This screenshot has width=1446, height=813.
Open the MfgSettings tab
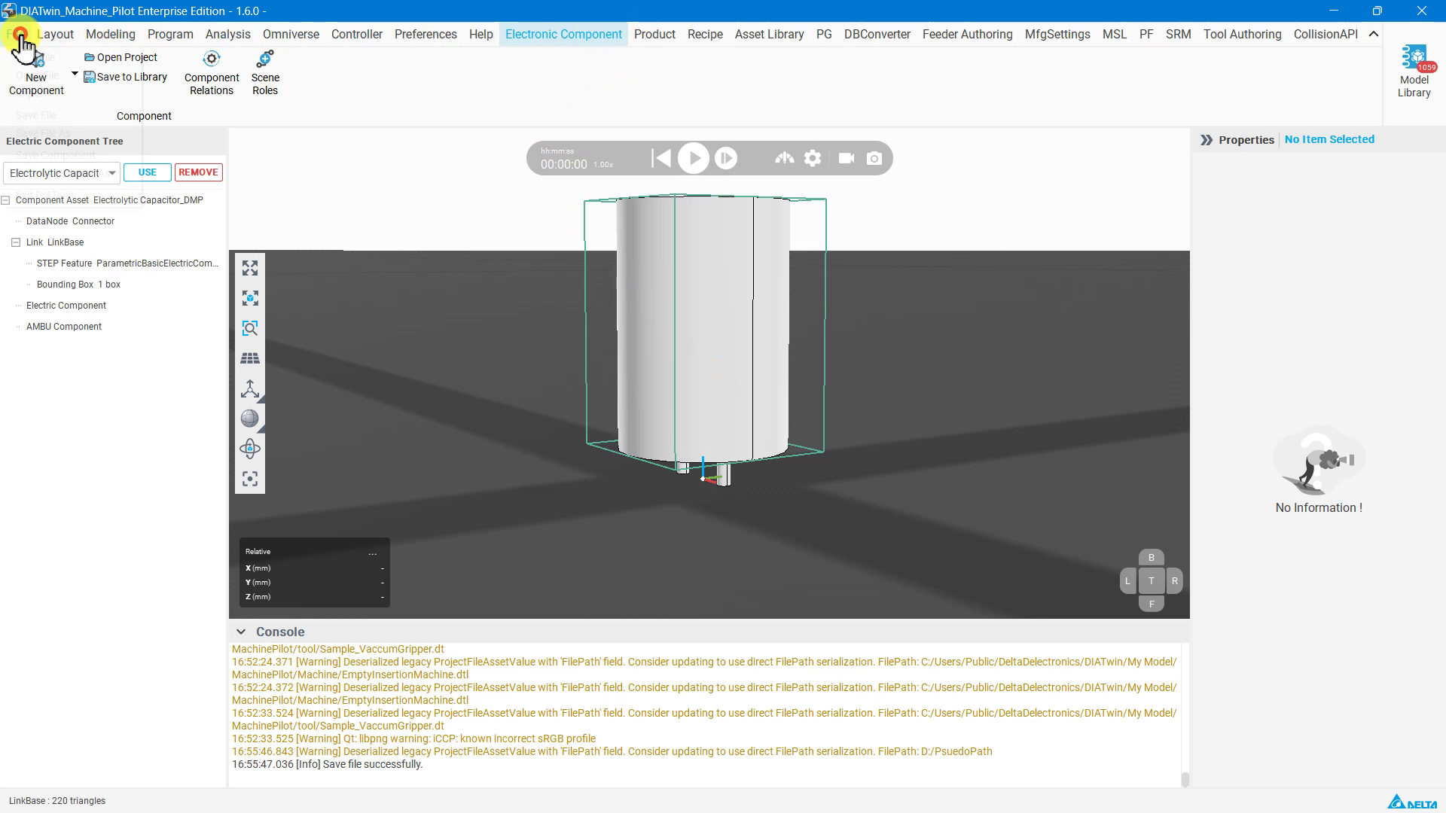1057,34
